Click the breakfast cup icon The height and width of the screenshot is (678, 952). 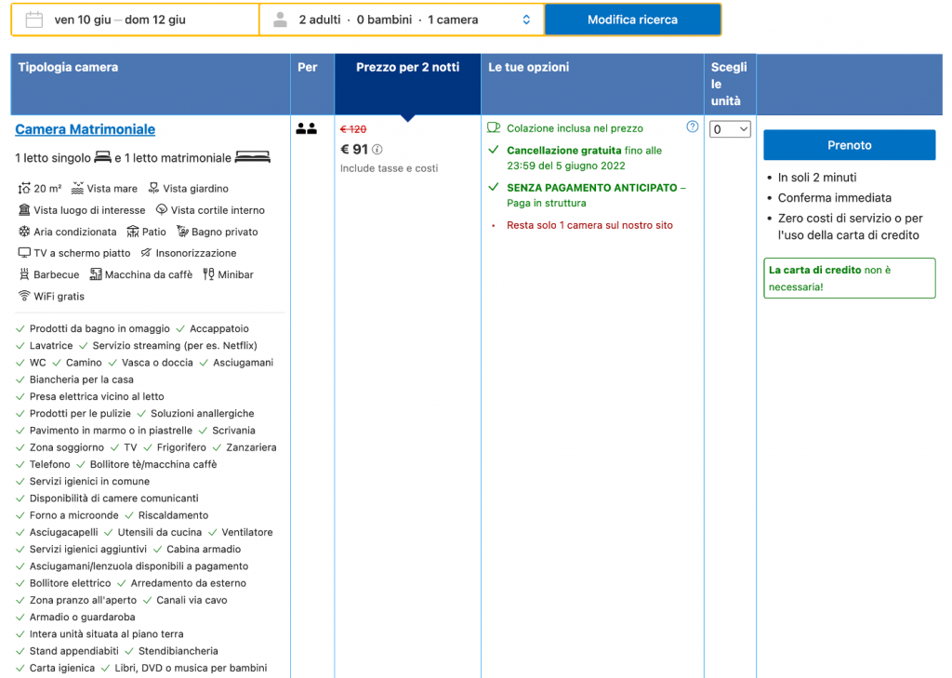(x=494, y=128)
